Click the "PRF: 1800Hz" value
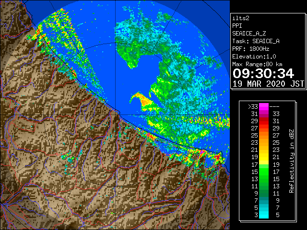Viewport: 307px width, 230px height. 250,49
